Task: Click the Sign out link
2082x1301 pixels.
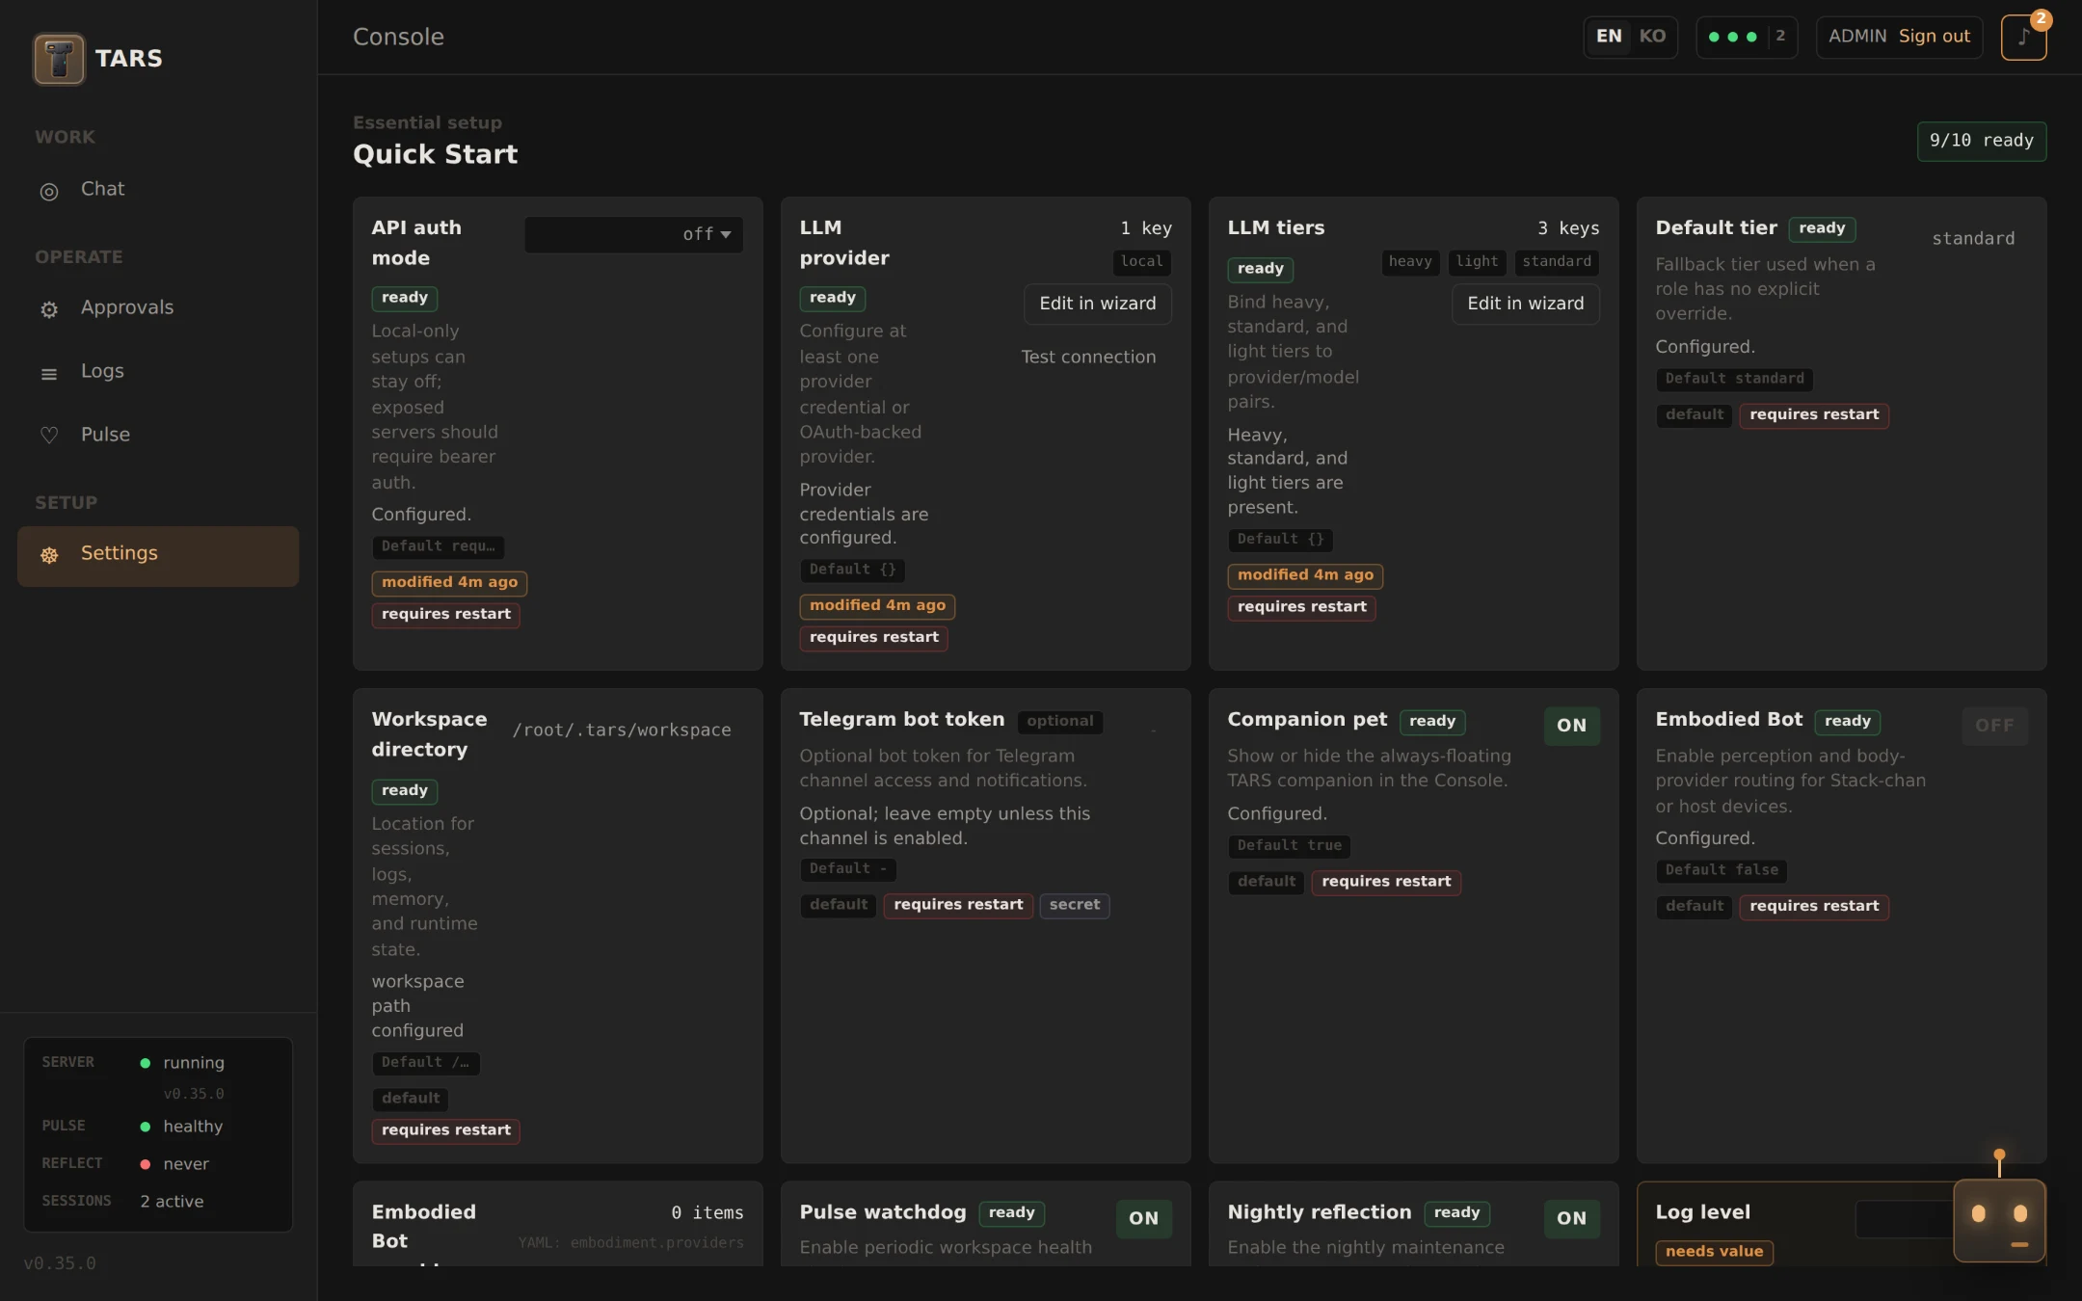Action: click(x=1934, y=37)
